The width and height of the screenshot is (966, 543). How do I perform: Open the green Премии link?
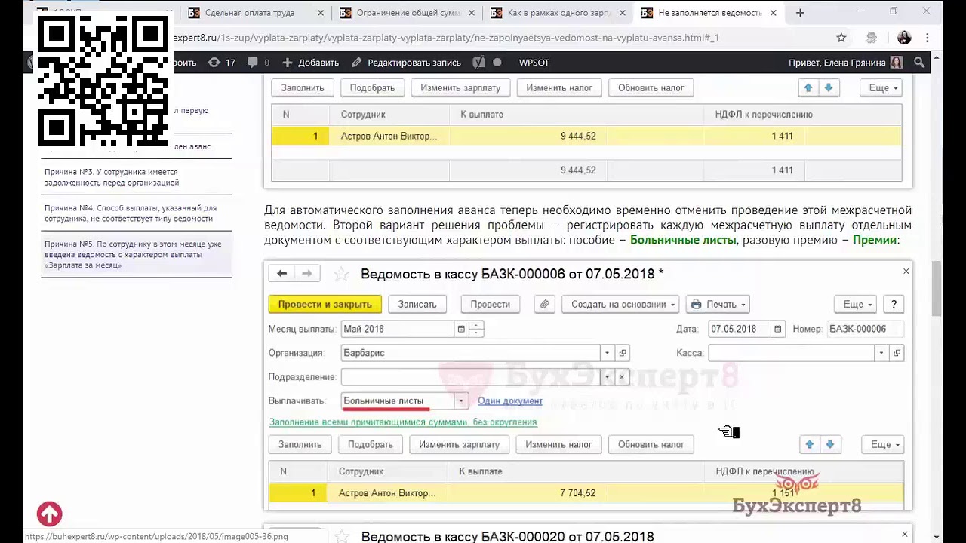[875, 240]
